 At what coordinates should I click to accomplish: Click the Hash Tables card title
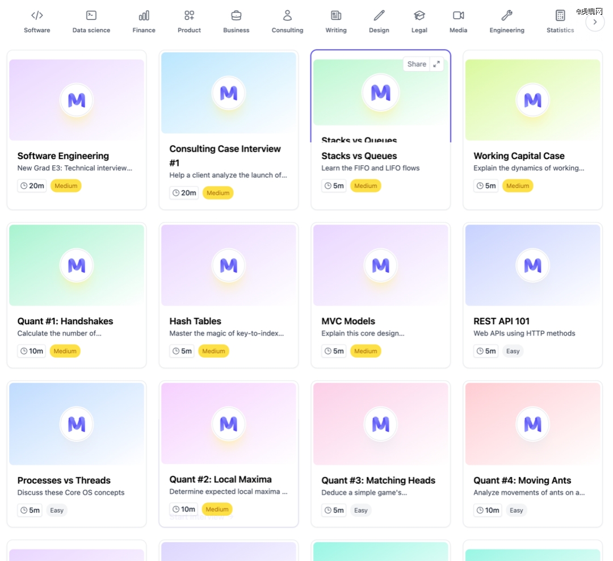[195, 321]
